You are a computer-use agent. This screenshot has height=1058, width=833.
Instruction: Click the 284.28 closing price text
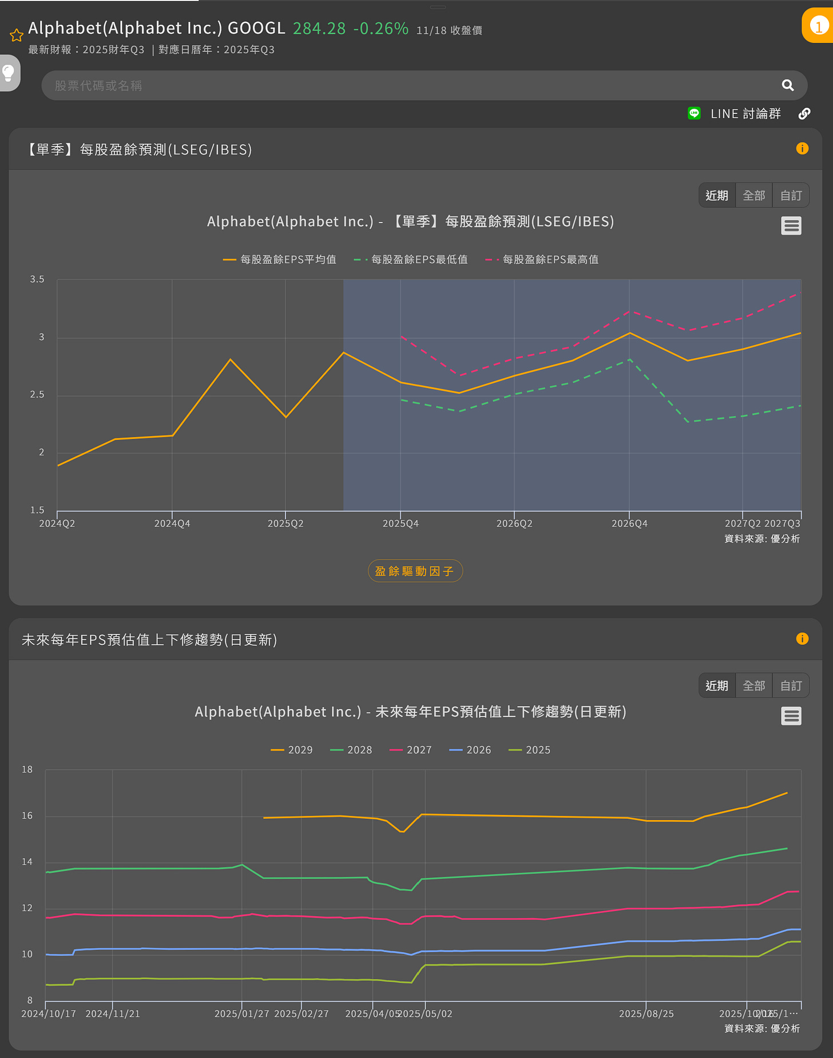[319, 28]
